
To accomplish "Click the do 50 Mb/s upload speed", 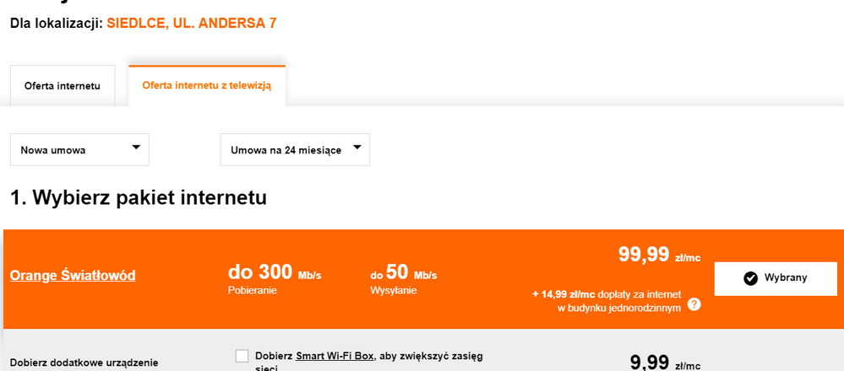I will (x=403, y=274).
